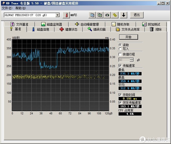Click the 4.6% CPU usage value
171x144 pixels.
[130, 114]
